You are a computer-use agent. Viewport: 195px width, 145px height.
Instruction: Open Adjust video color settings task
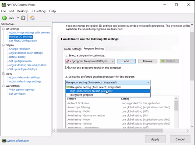[25, 77]
